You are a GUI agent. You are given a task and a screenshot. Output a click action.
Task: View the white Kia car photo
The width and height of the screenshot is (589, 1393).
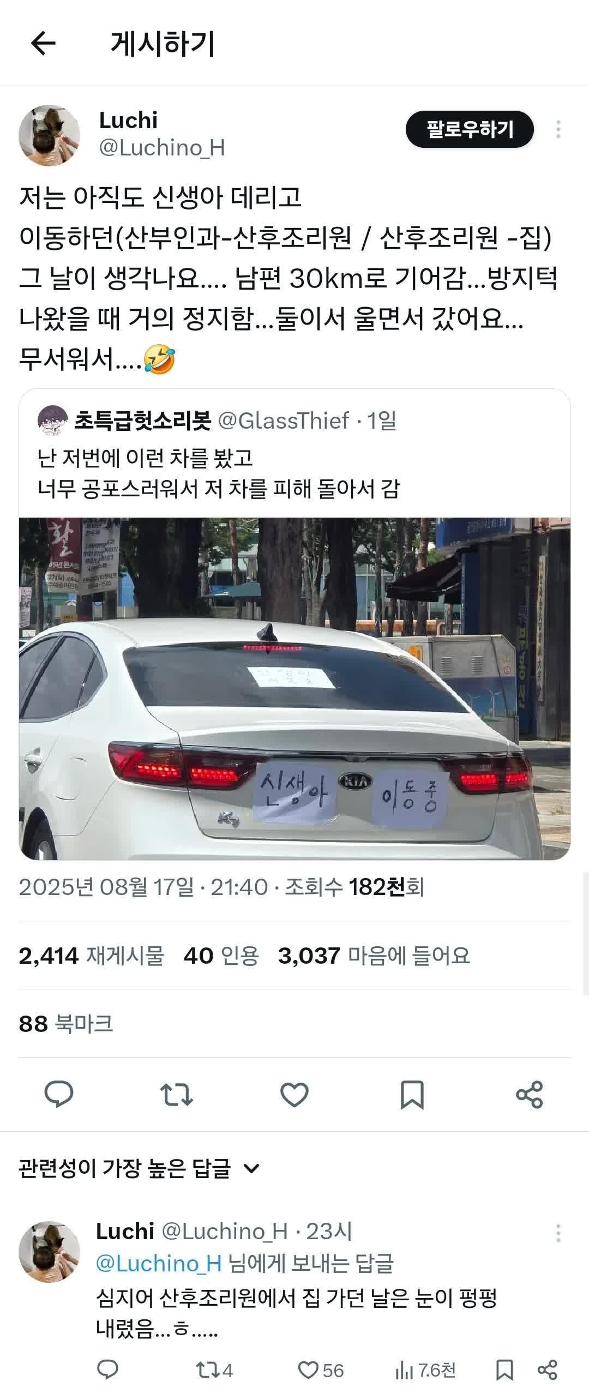pos(294,688)
